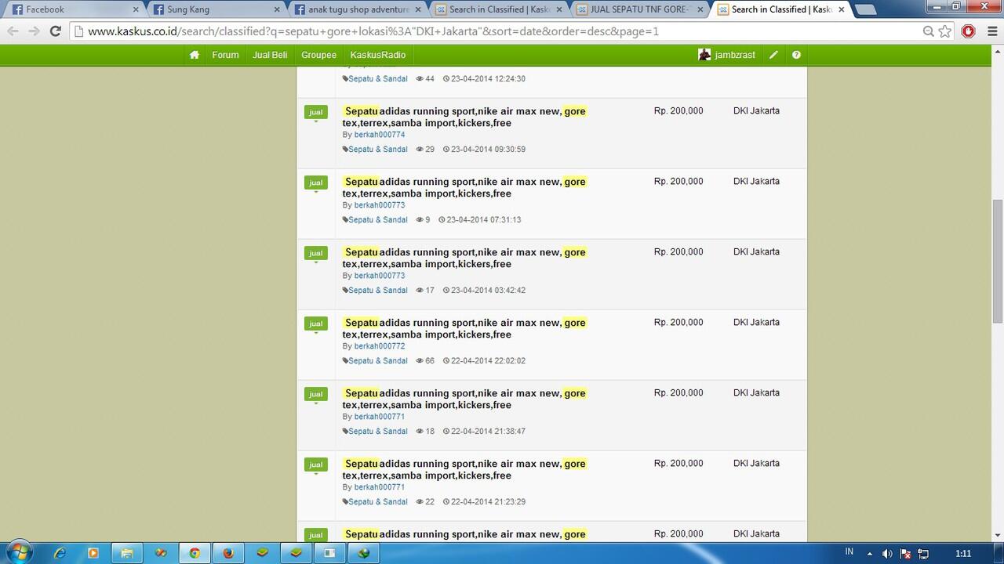Switch to Firefox on the taskbar

[228, 552]
